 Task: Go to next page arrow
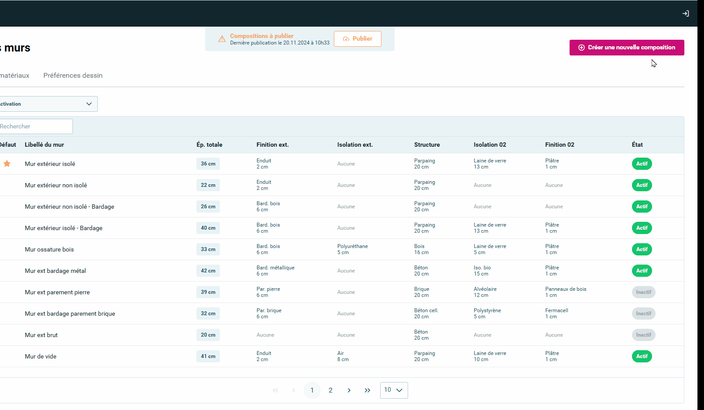point(349,390)
